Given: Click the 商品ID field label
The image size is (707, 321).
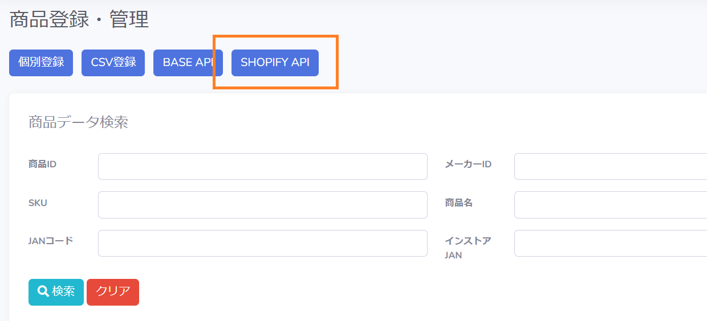Looking at the screenshot, I should tap(42, 164).
